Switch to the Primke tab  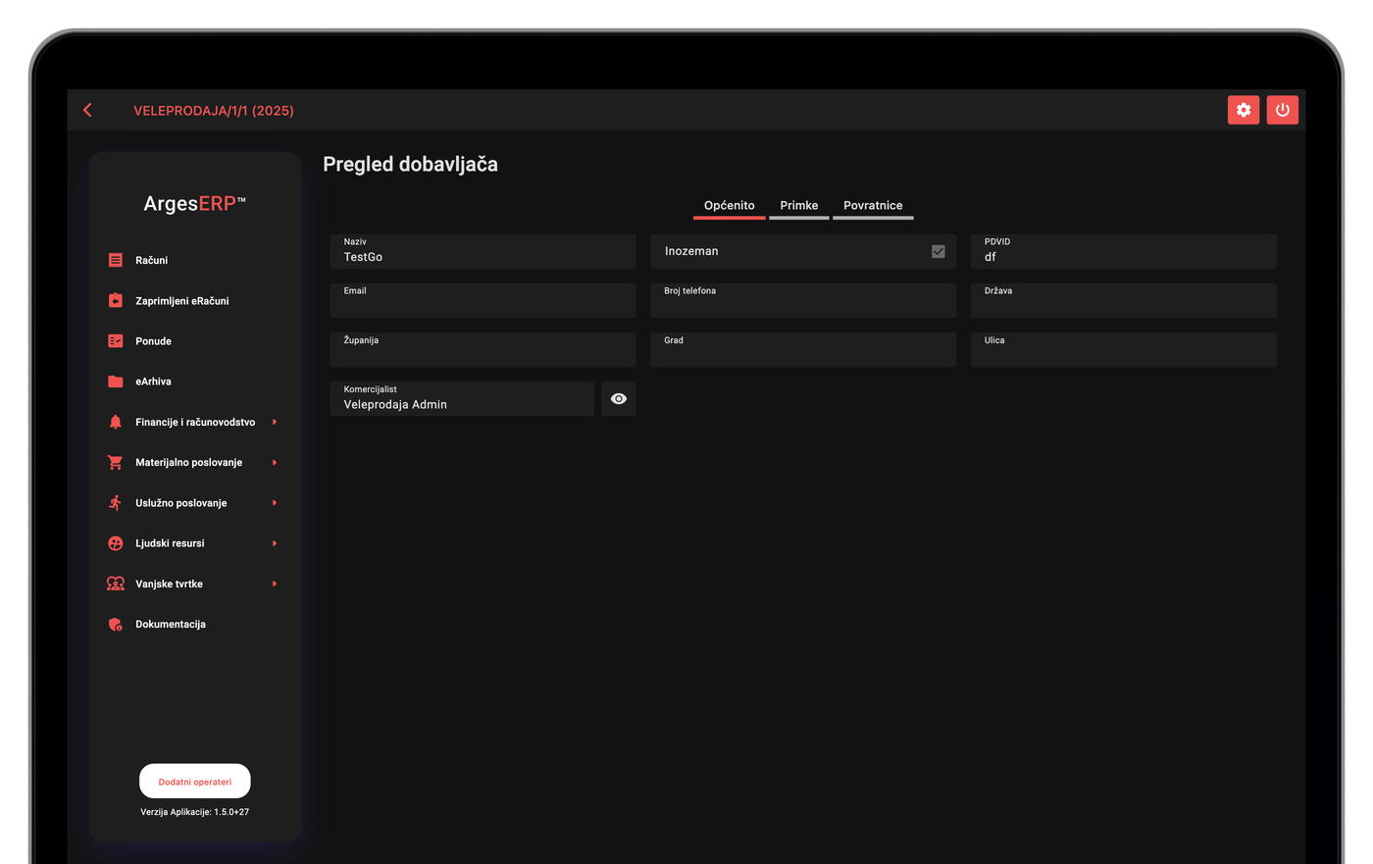click(799, 206)
